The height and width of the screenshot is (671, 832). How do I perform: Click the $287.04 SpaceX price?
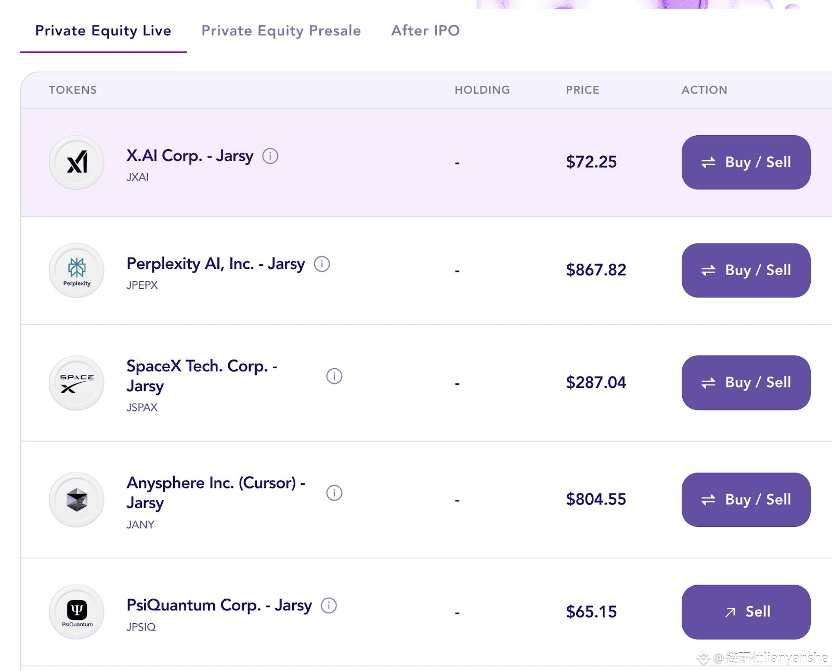pyautogui.click(x=596, y=383)
